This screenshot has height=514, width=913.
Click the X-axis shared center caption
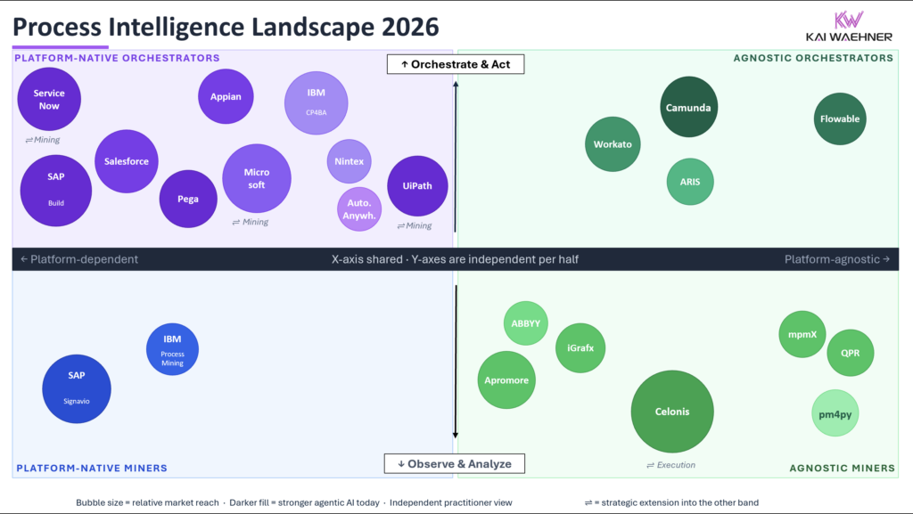pos(456,259)
